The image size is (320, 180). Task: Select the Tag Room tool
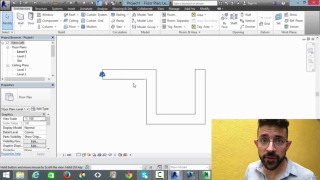pyautogui.click(x=172, y=26)
